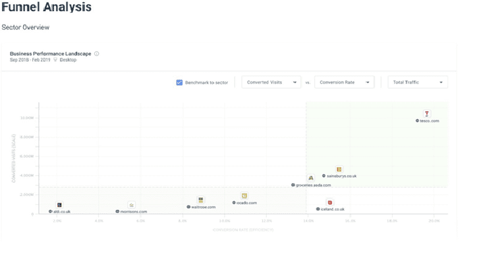This screenshot has height=254, width=481.
Task: Click the morrisons.com data point dot
Action: pyautogui.click(x=117, y=211)
